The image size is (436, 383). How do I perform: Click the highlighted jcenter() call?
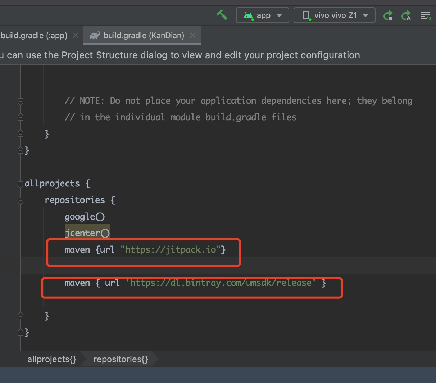[x=87, y=233]
